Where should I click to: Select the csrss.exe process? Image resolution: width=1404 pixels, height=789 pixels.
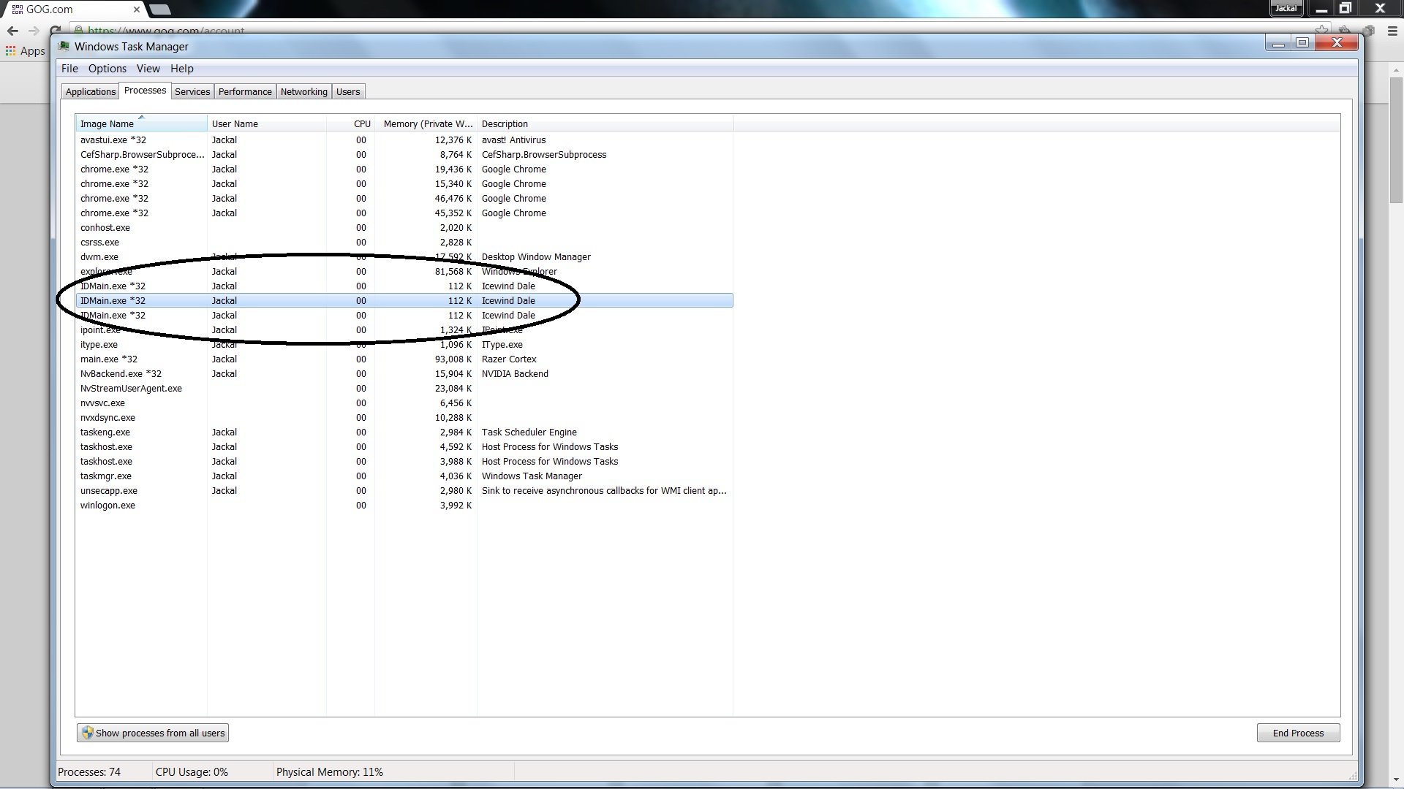[404, 243]
